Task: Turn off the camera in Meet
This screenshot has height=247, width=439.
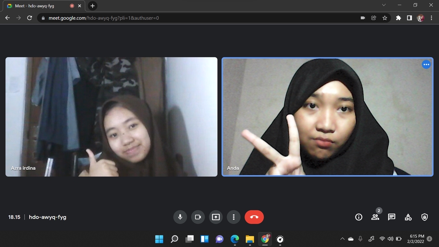Action: click(198, 217)
